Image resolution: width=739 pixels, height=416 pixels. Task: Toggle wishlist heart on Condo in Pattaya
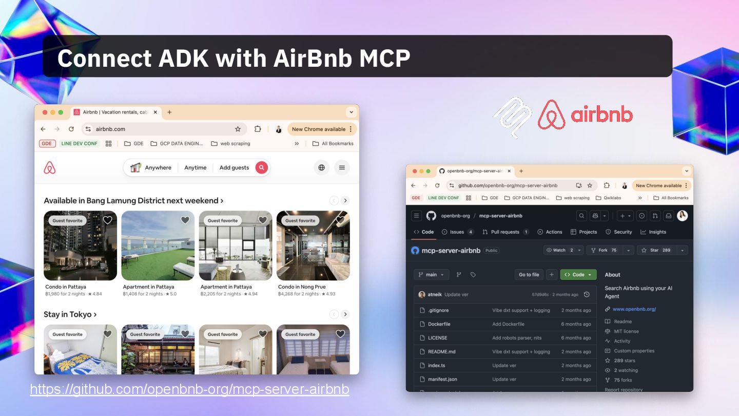click(107, 220)
